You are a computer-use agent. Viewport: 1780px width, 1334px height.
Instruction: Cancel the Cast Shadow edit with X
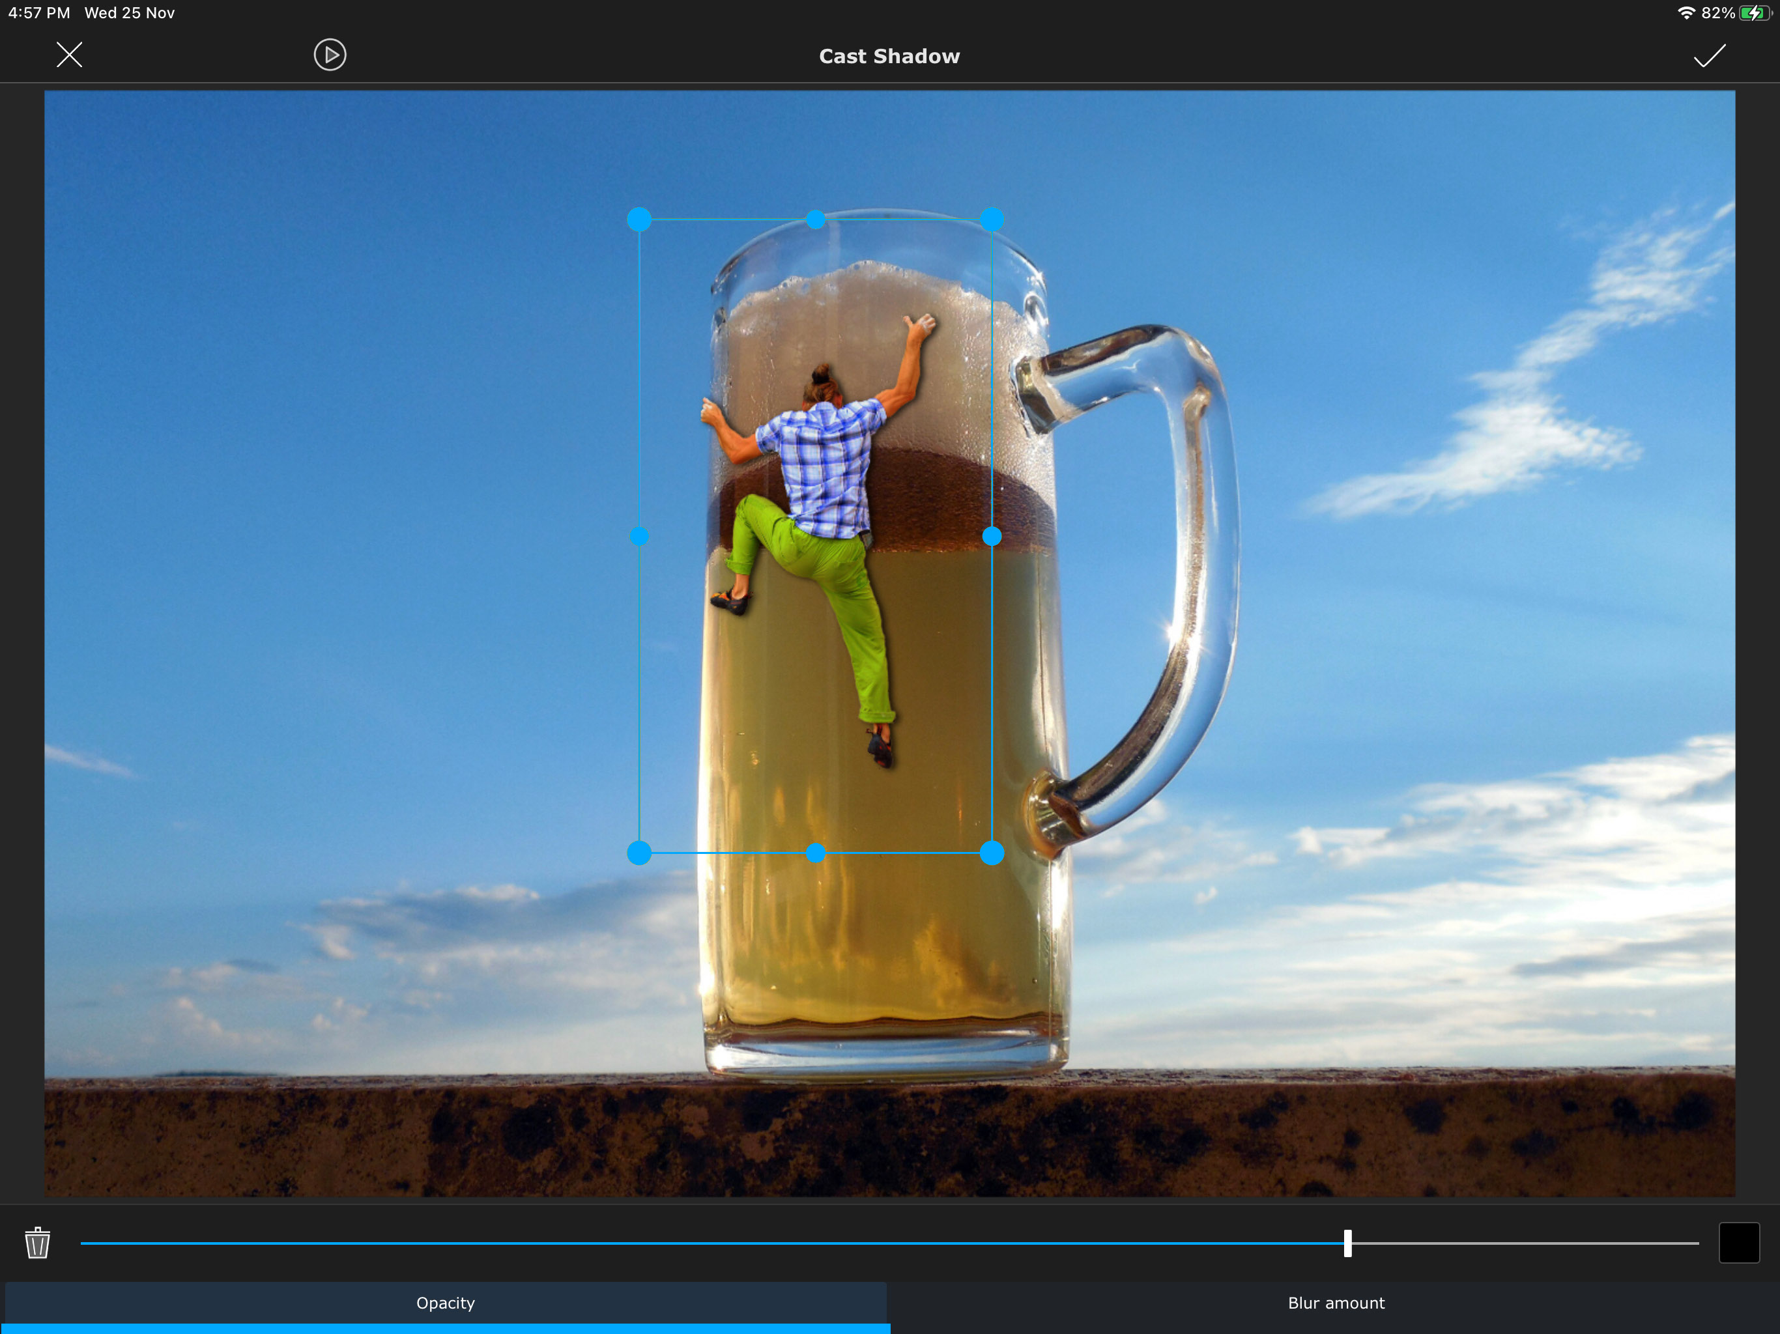click(x=69, y=55)
